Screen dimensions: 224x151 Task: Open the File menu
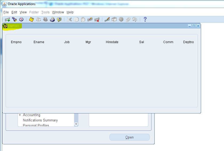click(x=6, y=12)
